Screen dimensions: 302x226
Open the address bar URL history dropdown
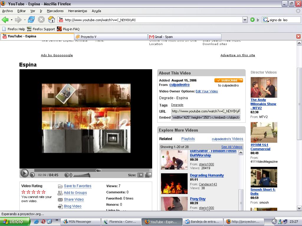245,20
